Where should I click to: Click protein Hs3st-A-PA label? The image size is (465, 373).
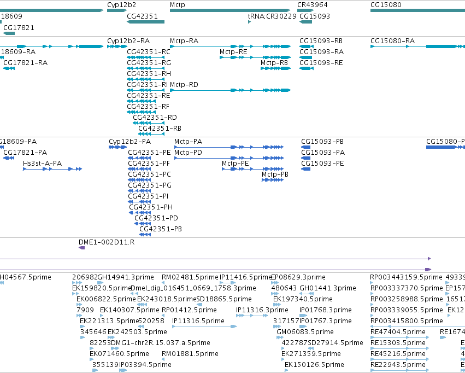pos(42,164)
